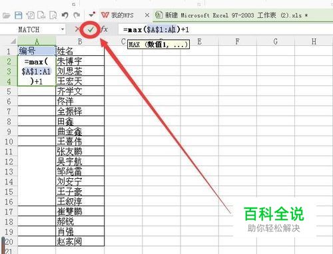
Task: Click cell with name 邹纯雷
Action: tap(80, 172)
